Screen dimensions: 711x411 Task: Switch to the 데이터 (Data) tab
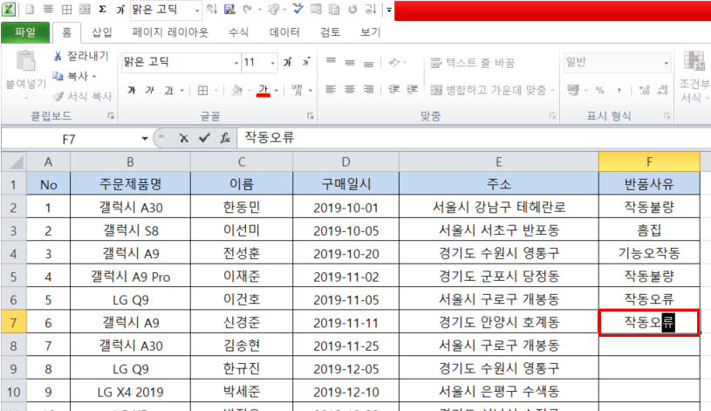[x=284, y=32]
